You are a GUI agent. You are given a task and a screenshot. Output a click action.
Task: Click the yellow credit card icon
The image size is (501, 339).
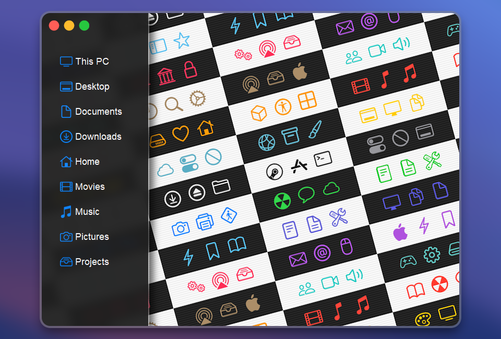(368, 116)
